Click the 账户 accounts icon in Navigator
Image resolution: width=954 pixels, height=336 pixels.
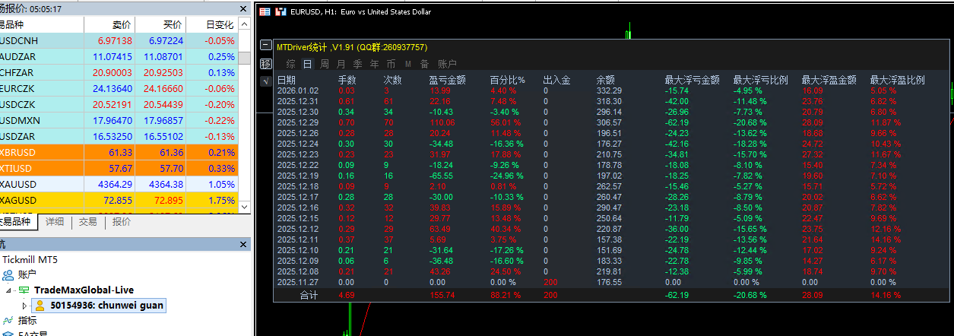pyautogui.click(x=8, y=274)
